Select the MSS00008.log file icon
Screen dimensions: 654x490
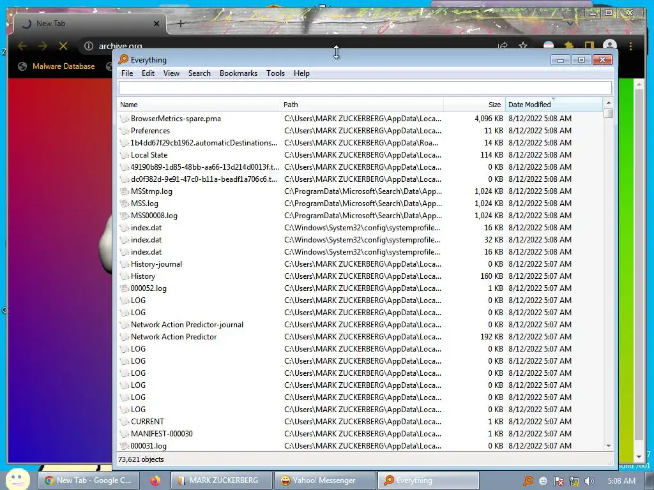[125, 216]
